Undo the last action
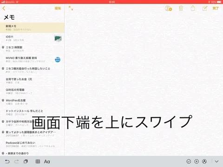 click(7, 161)
